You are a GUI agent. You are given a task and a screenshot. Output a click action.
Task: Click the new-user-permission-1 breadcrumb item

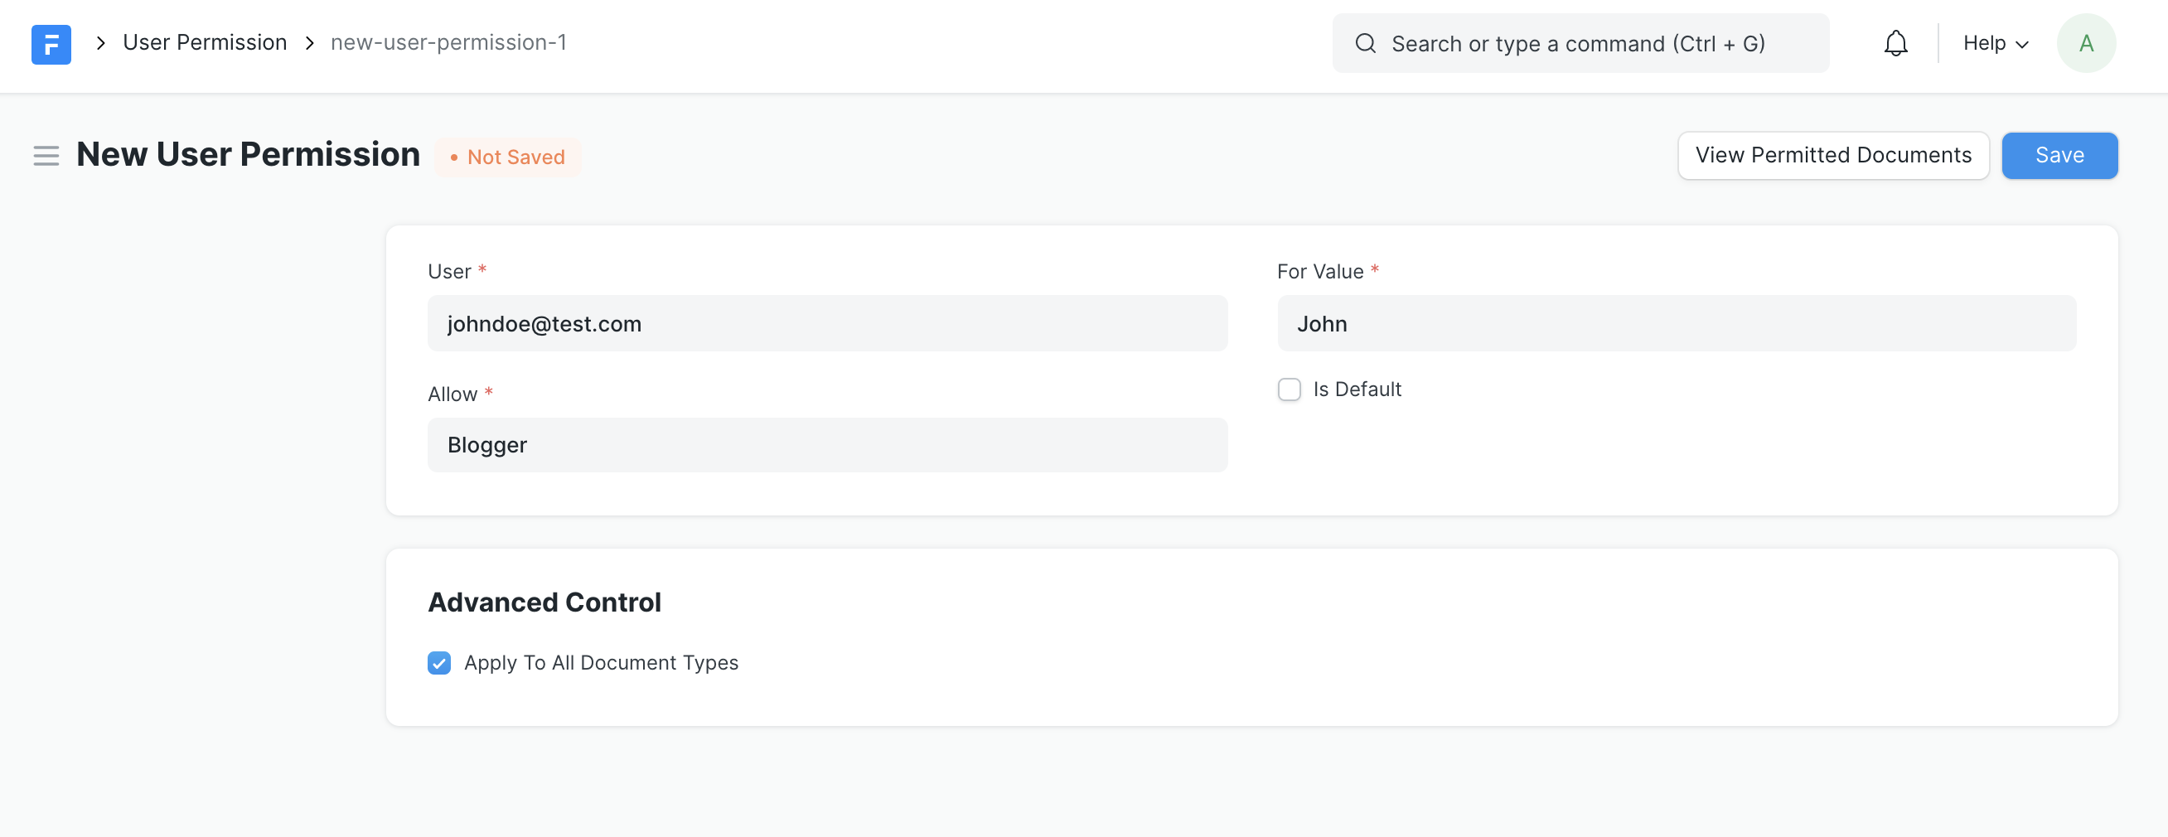coord(448,42)
